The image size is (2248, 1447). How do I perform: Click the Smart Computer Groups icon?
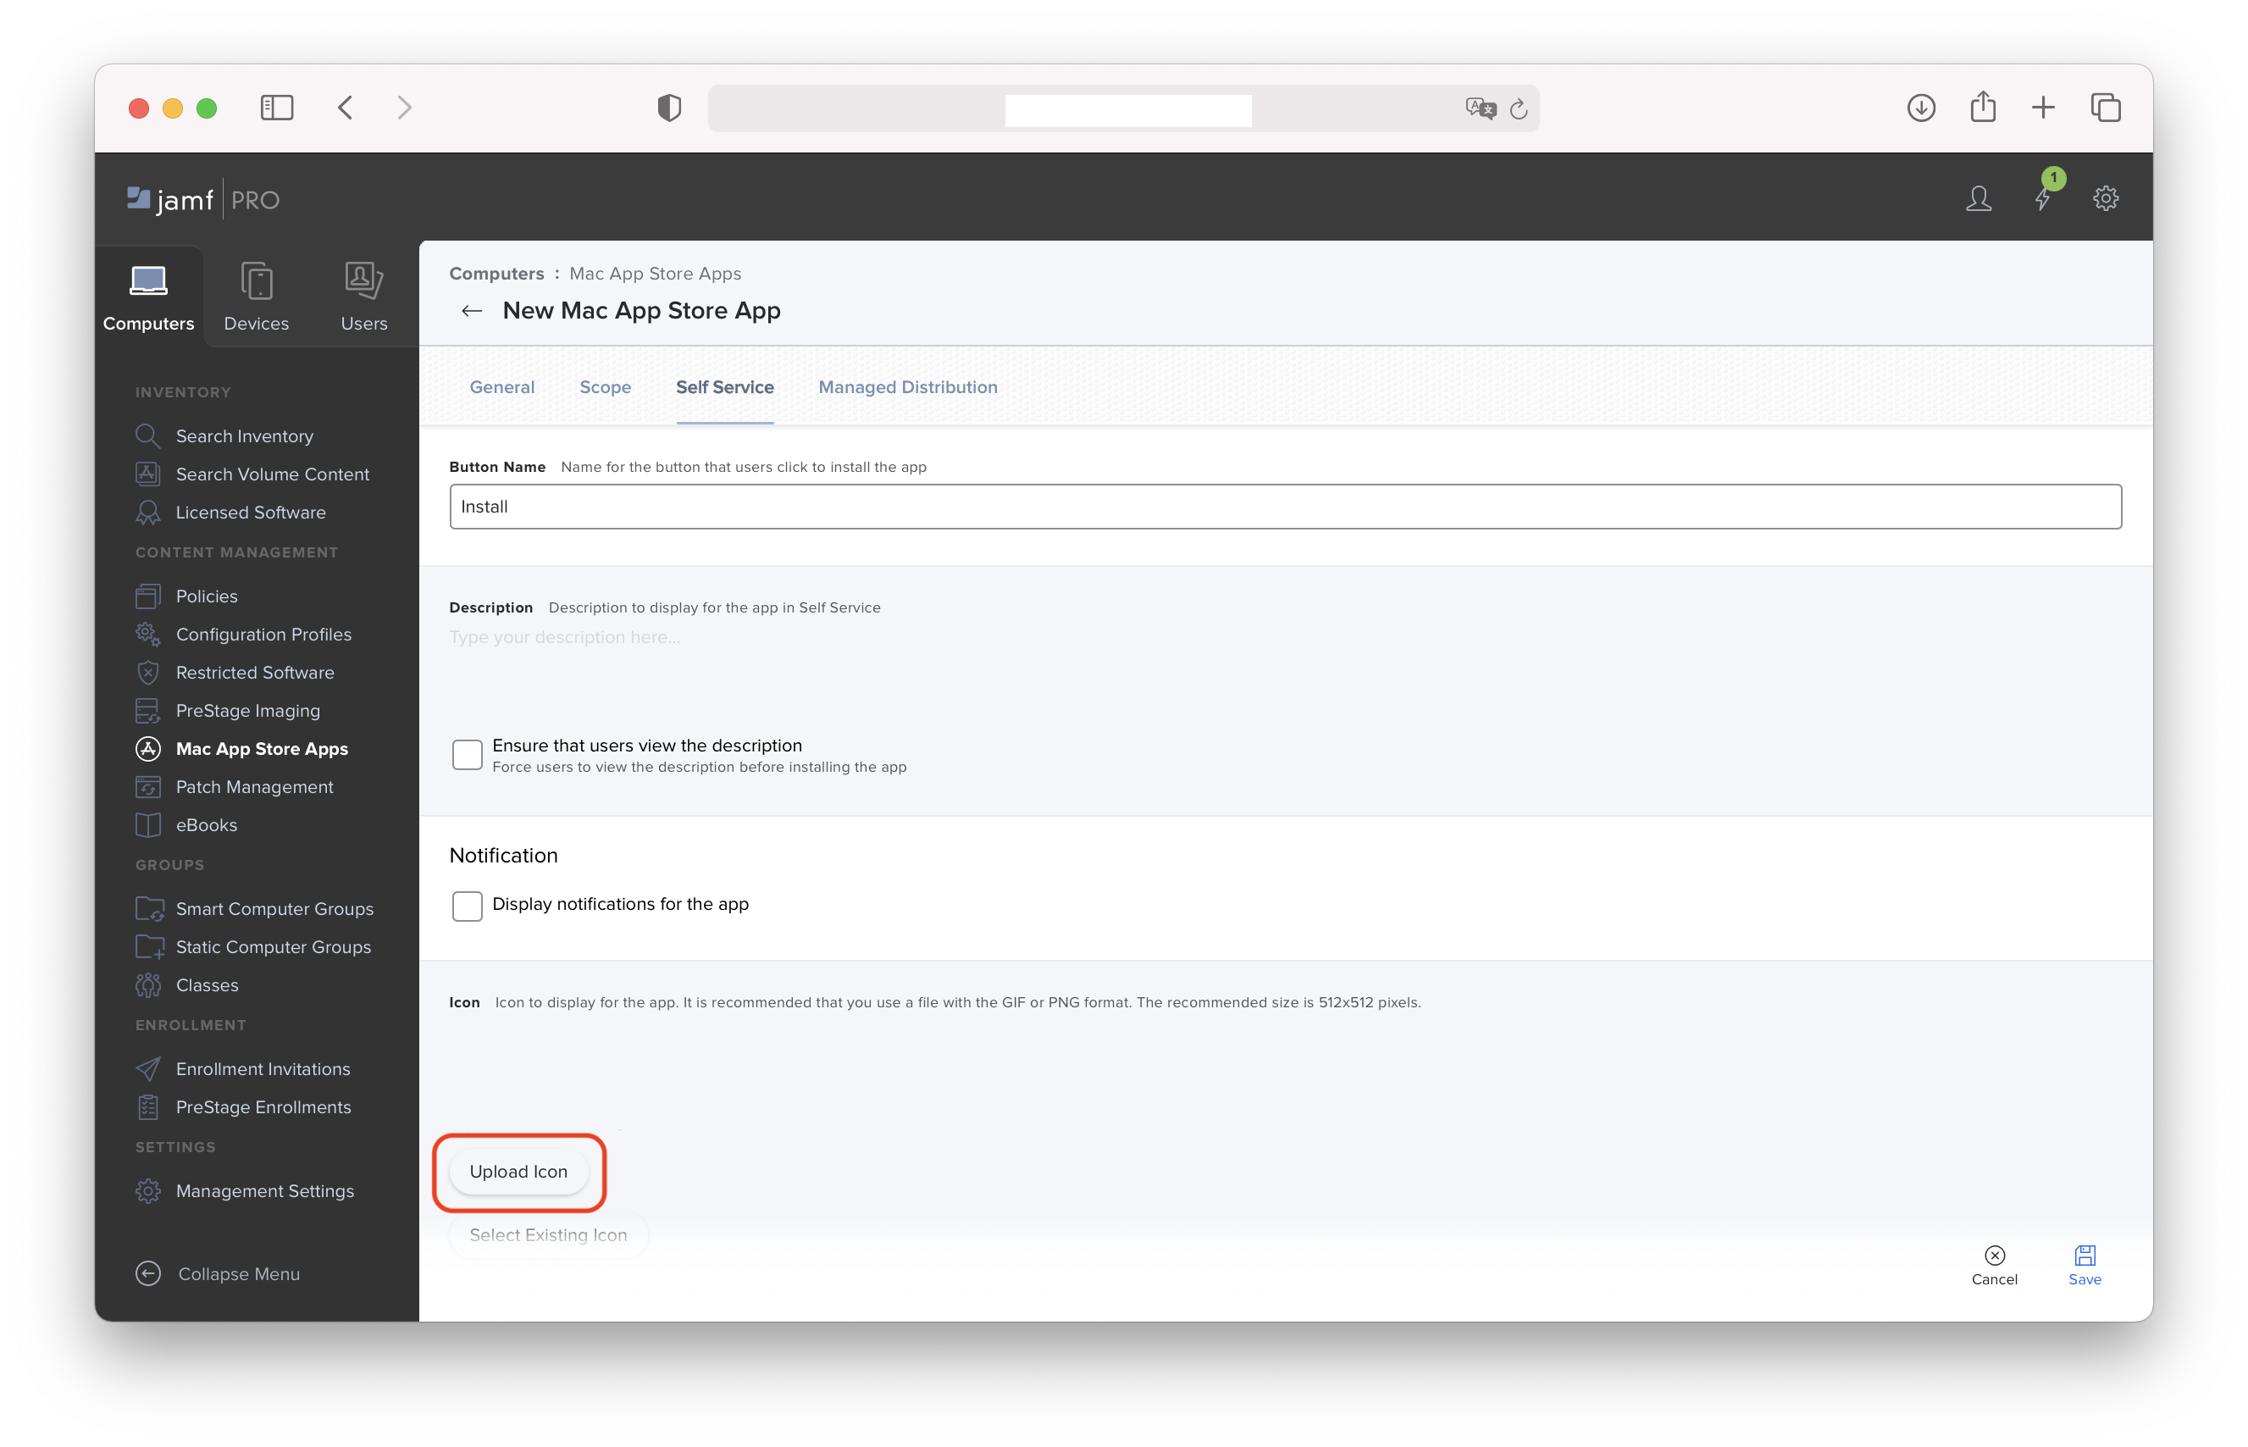point(151,906)
